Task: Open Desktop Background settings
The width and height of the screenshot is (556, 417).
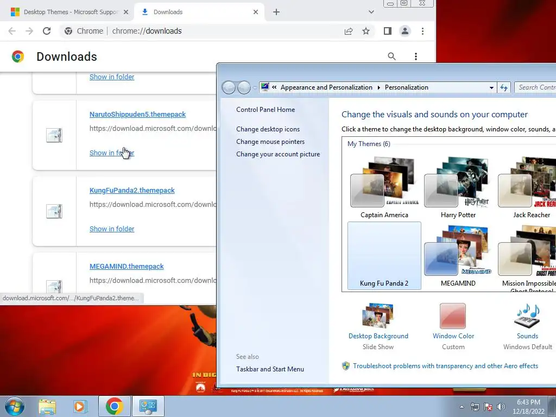Action: (378, 326)
